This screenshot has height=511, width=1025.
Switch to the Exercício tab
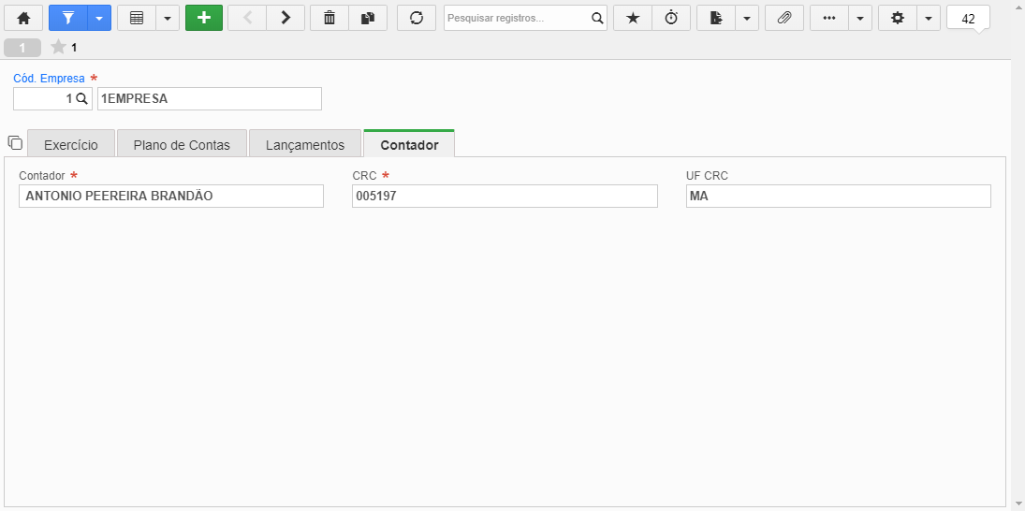(x=71, y=144)
